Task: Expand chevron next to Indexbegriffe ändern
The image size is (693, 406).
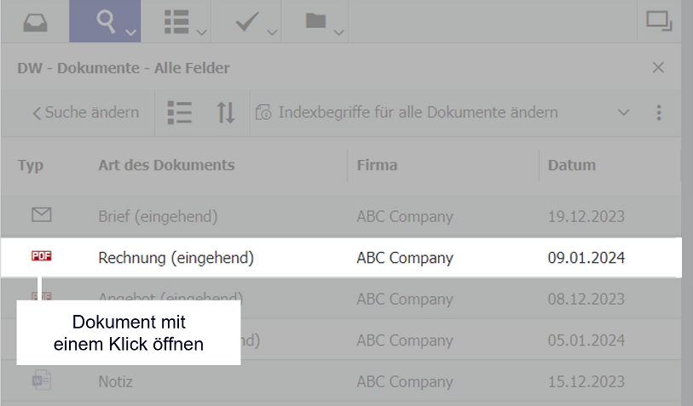Action: click(x=623, y=112)
